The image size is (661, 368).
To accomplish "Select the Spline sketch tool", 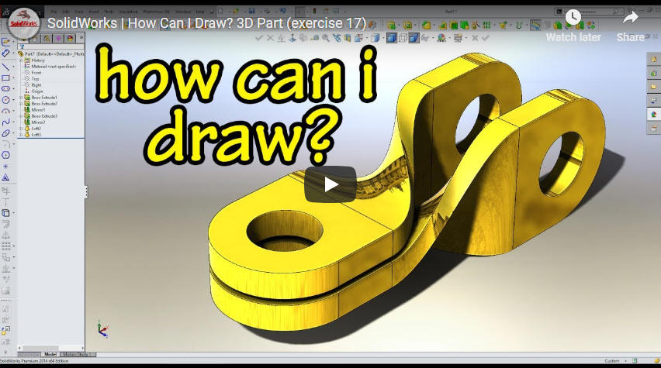I will 5,122.
